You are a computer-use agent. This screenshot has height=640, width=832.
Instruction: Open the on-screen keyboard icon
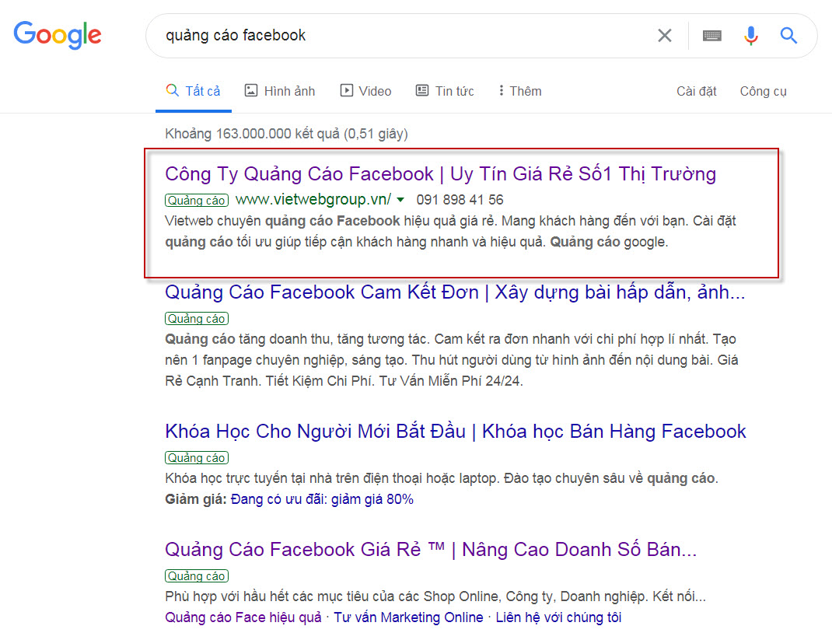click(711, 36)
